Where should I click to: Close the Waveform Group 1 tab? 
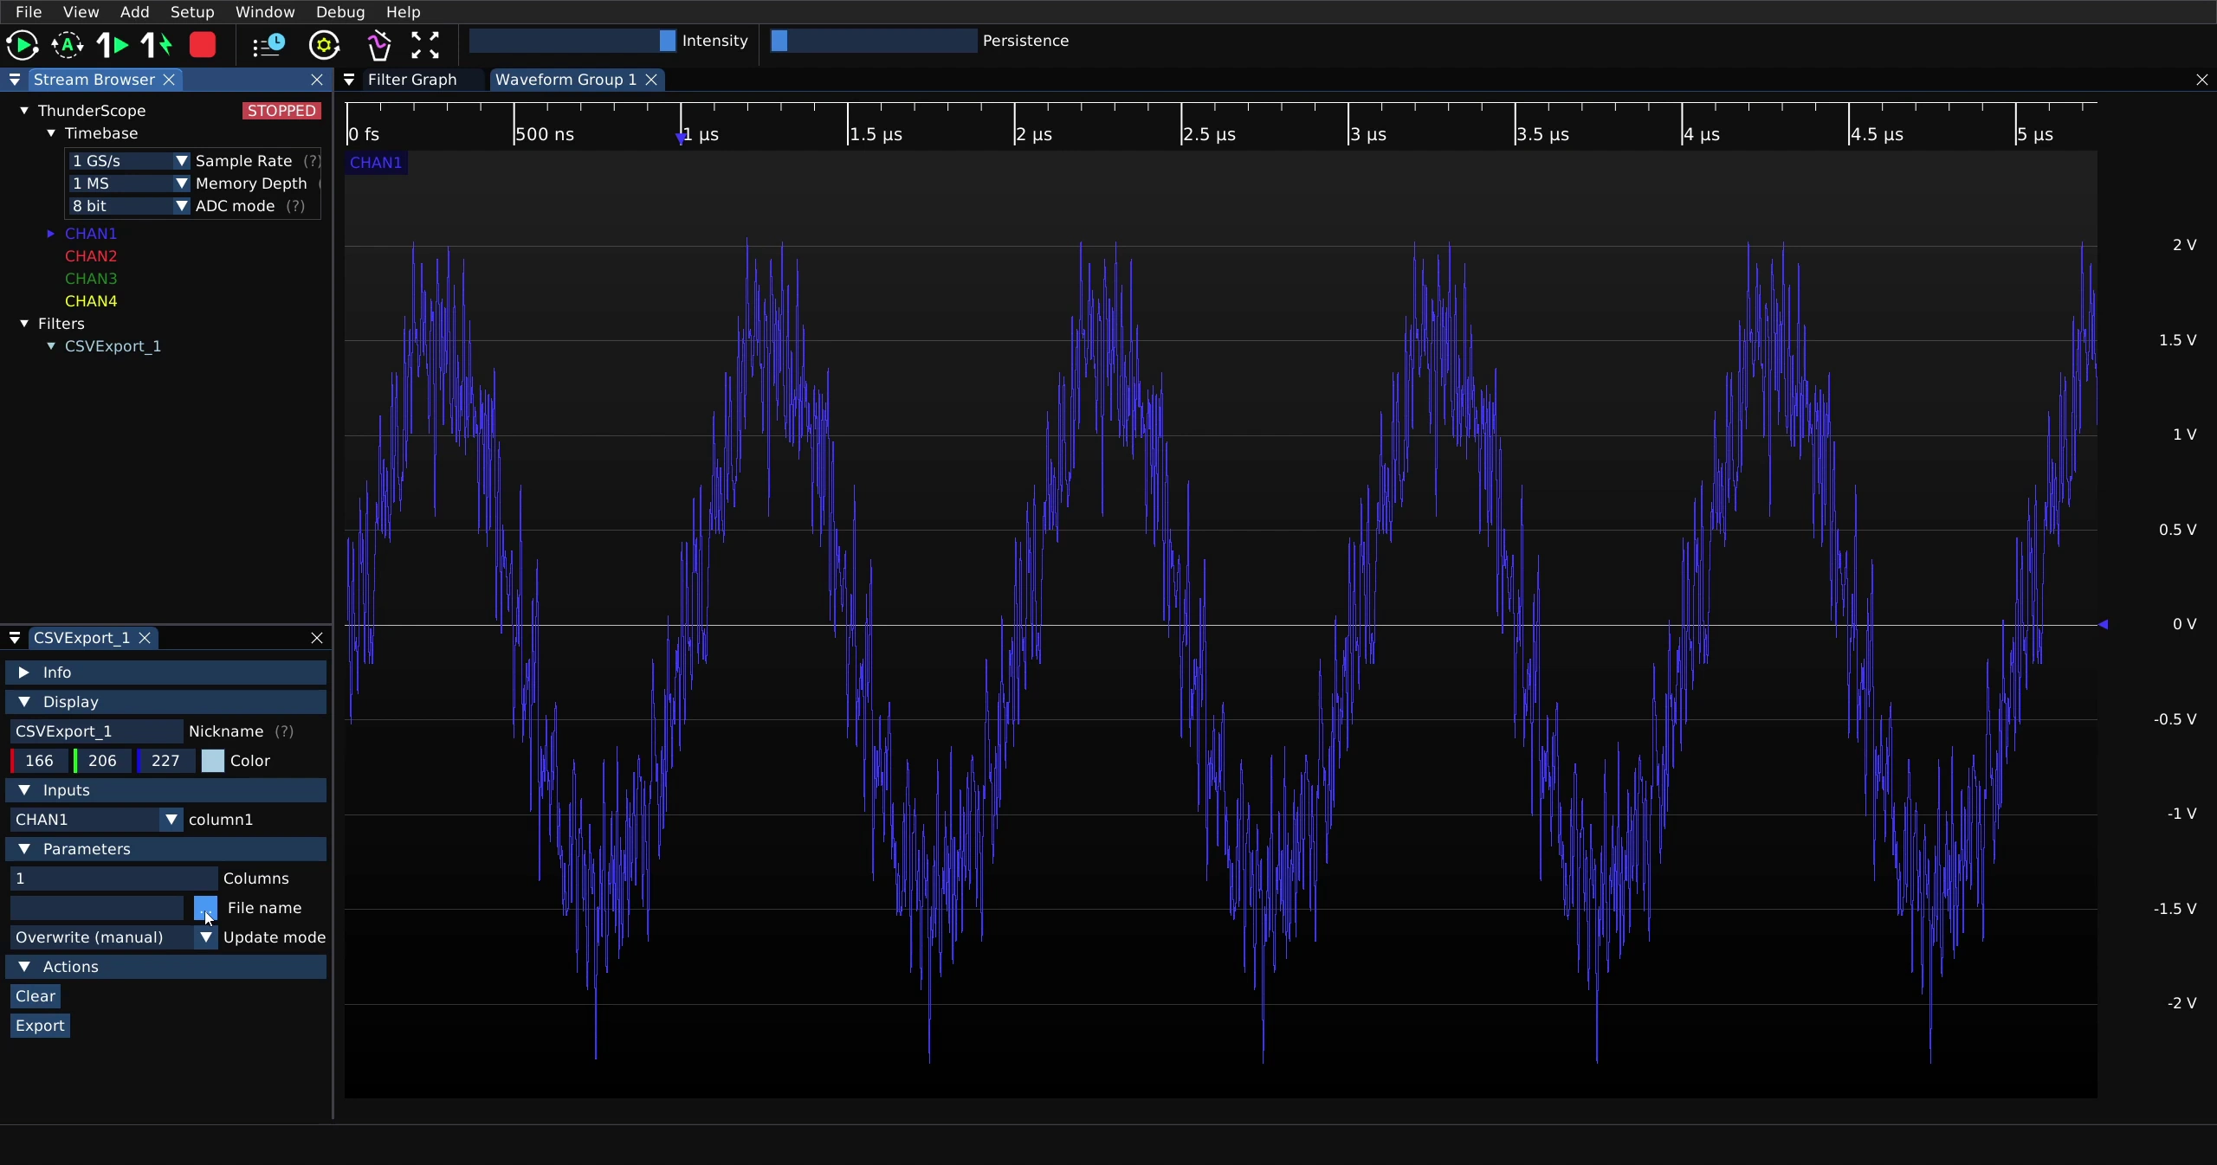click(x=651, y=80)
